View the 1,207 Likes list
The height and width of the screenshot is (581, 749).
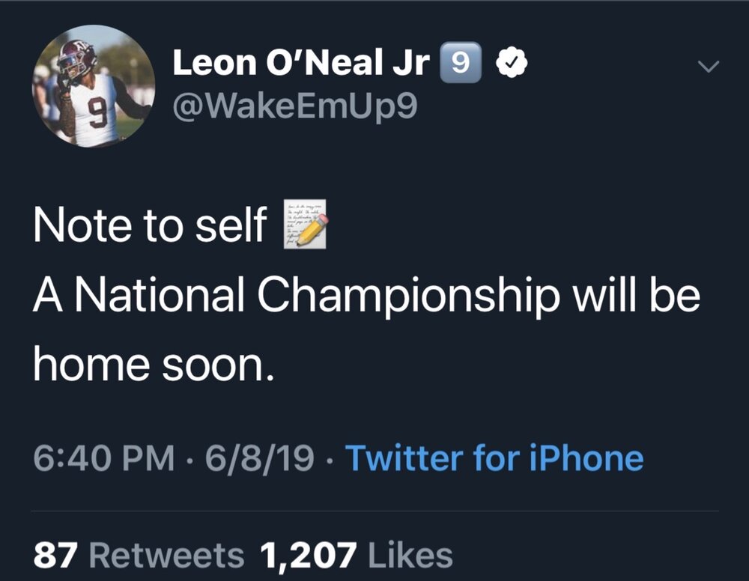[x=356, y=556]
